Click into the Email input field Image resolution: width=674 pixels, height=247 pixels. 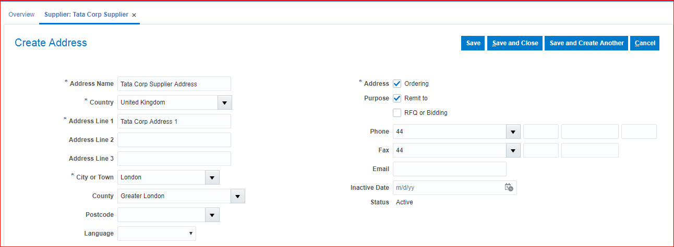pyautogui.click(x=449, y=169)
